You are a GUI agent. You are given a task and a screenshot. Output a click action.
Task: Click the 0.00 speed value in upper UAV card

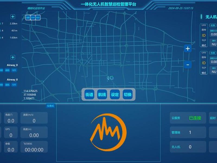tap(214, 35)
